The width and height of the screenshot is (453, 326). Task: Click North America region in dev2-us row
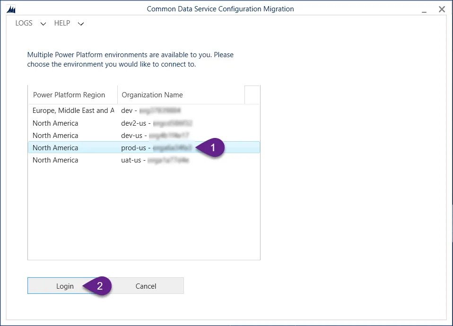tap(55, 123)
